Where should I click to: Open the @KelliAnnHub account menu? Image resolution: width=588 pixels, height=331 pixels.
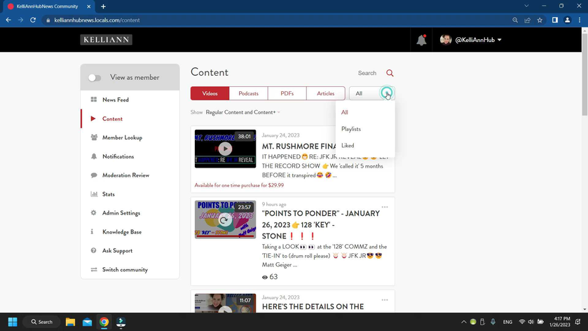[471, 40]
